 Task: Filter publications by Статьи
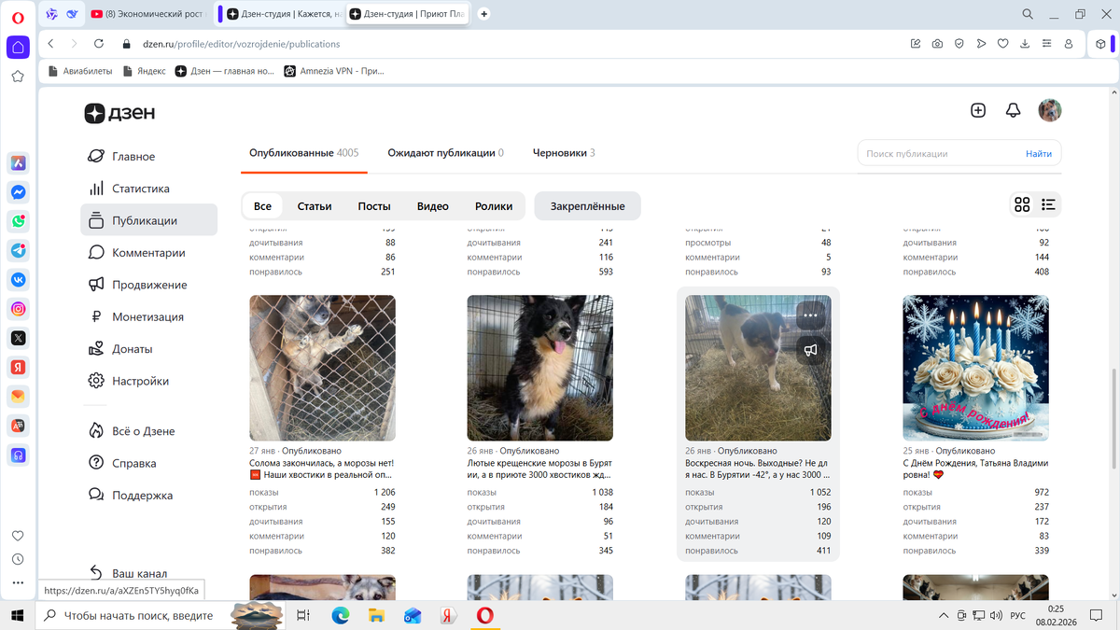coord(315,206)
